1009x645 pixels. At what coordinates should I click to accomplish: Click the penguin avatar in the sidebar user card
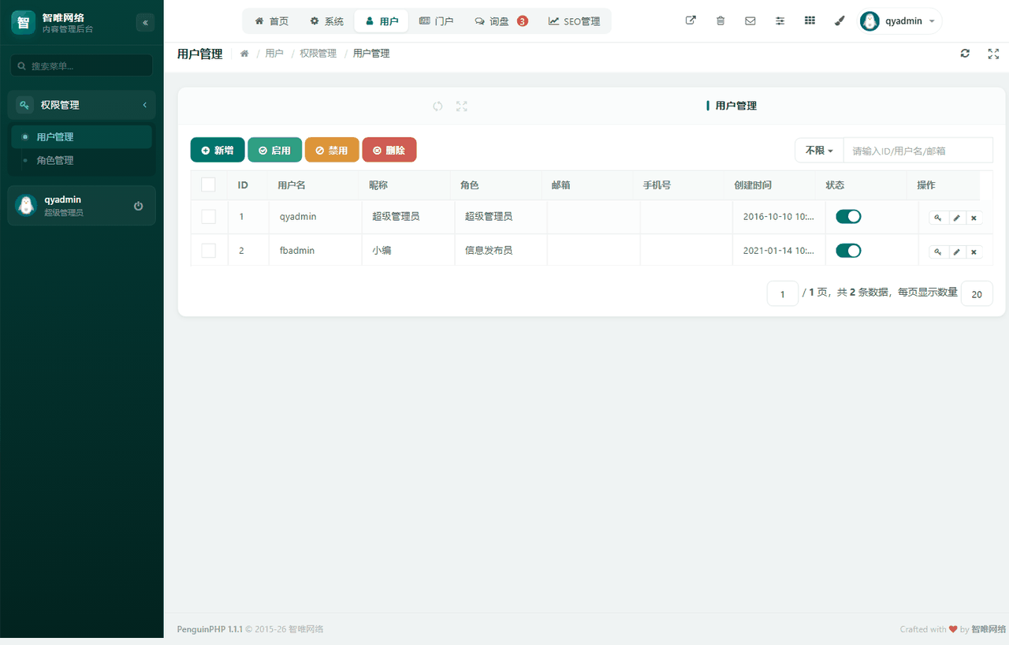[x=26, y=206]
